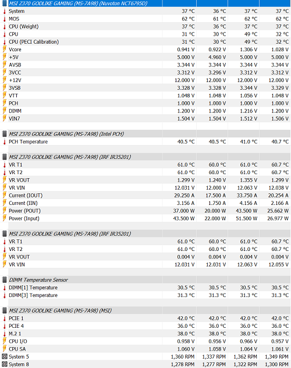
Task: Click the lightning icon next to CPU I/O
Action: pos(4,341)
